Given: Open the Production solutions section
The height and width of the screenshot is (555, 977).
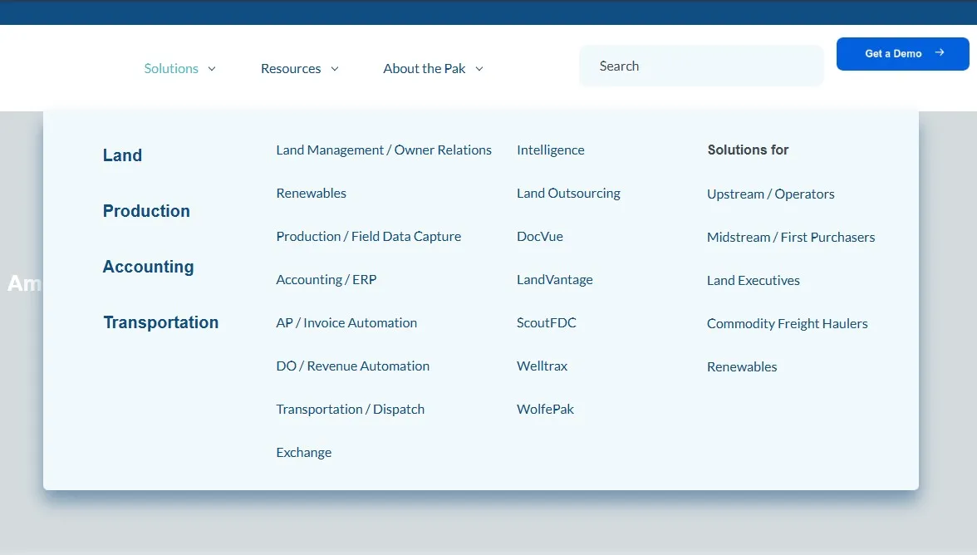Looking at the screenshot, I should (x=146, y=211).
